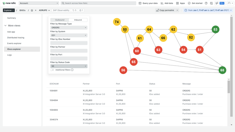Viewport: 235px width, 132px height.
Task: Open Query your data
Action: pos(148,3)
